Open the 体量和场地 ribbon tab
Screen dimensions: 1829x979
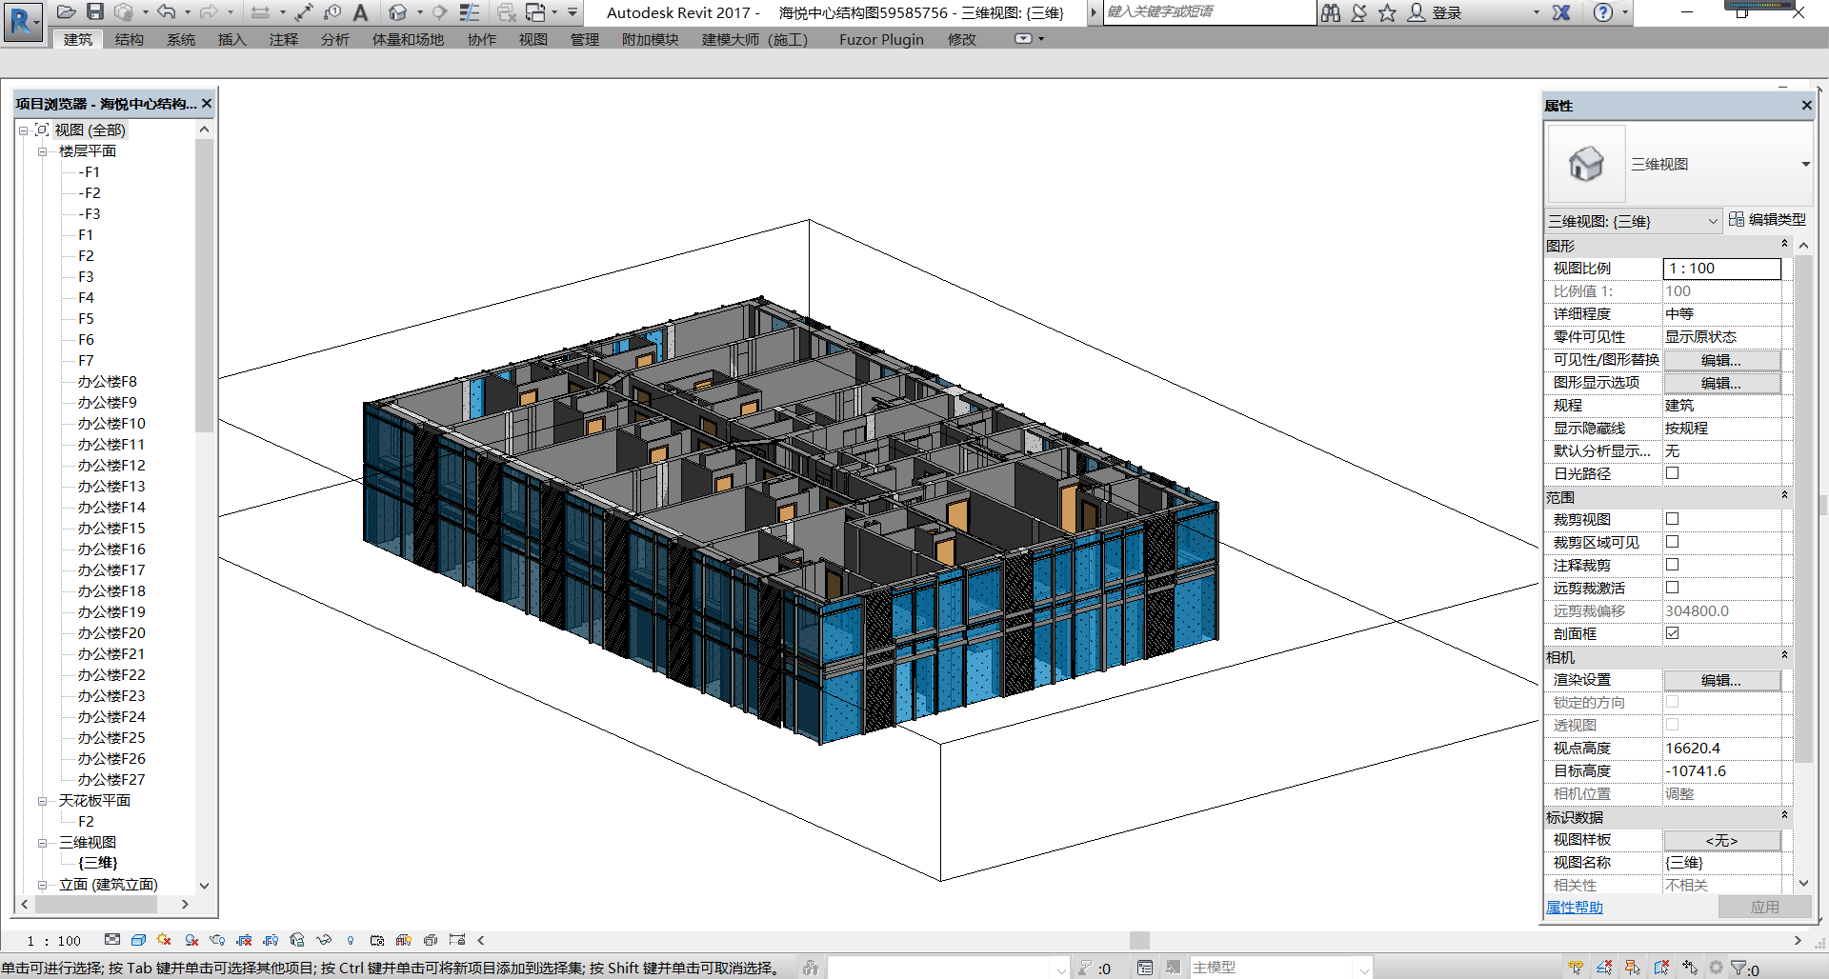[x=408, y=39]
